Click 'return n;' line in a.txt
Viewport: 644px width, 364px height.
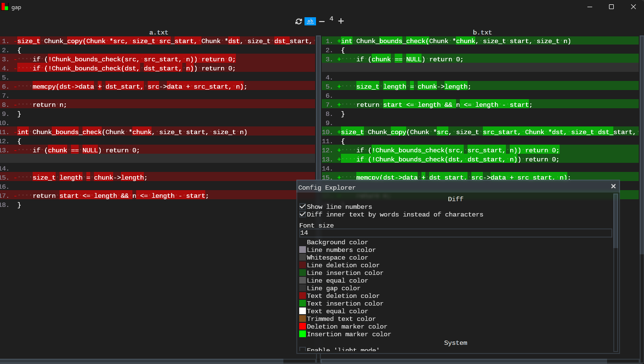(158, 104)
